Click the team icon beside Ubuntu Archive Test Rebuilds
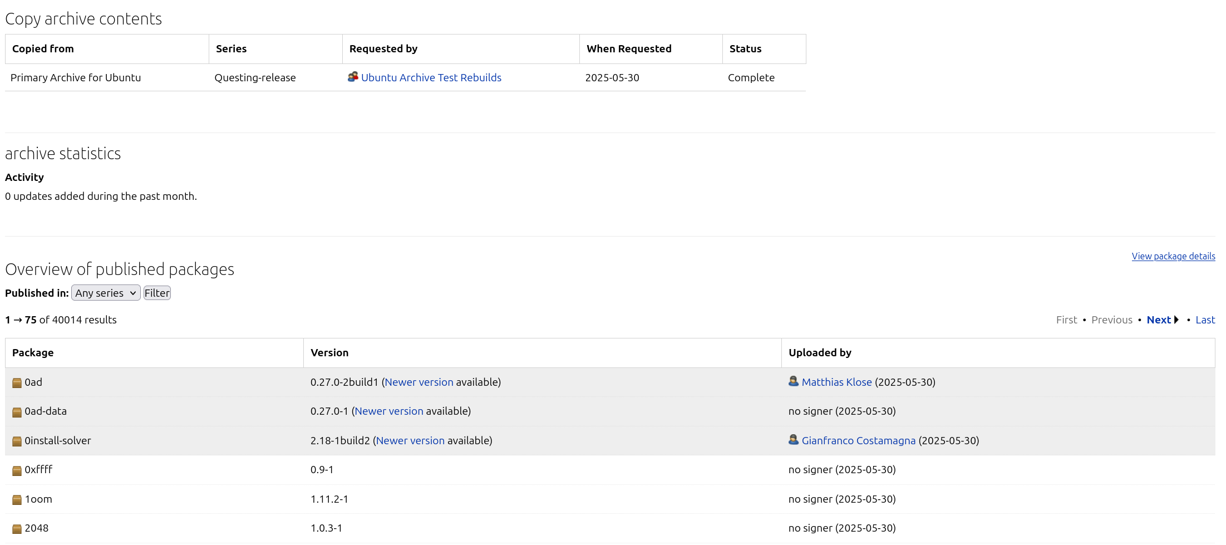The width and height of the screenshot is (1226, 545). (x=353, y=77)
